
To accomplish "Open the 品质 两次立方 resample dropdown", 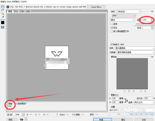I will 144,102.
